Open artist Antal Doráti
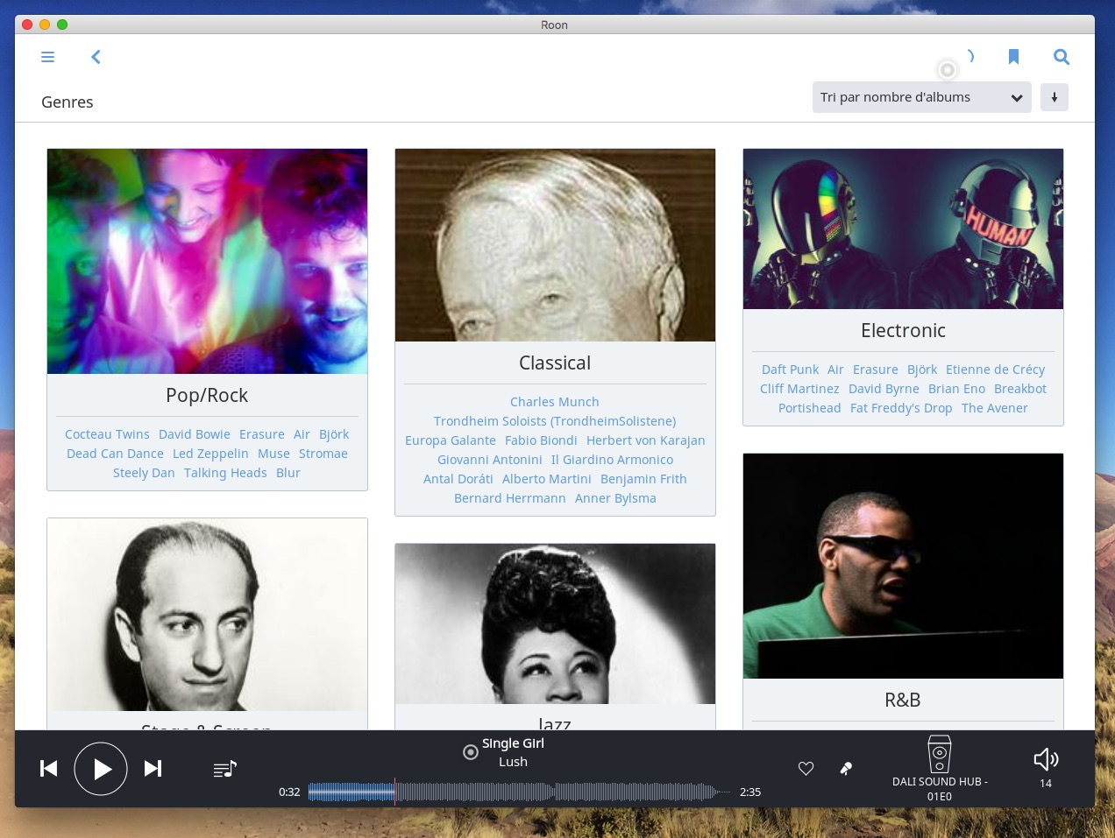 tap(458, 479)
